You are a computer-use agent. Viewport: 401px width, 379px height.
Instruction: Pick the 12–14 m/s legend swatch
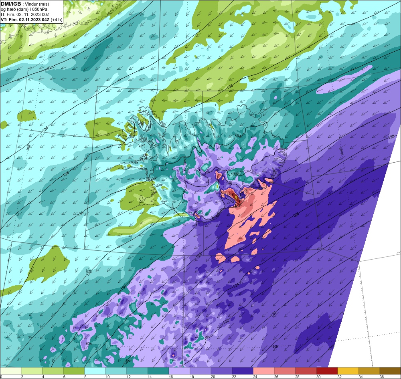137,371
